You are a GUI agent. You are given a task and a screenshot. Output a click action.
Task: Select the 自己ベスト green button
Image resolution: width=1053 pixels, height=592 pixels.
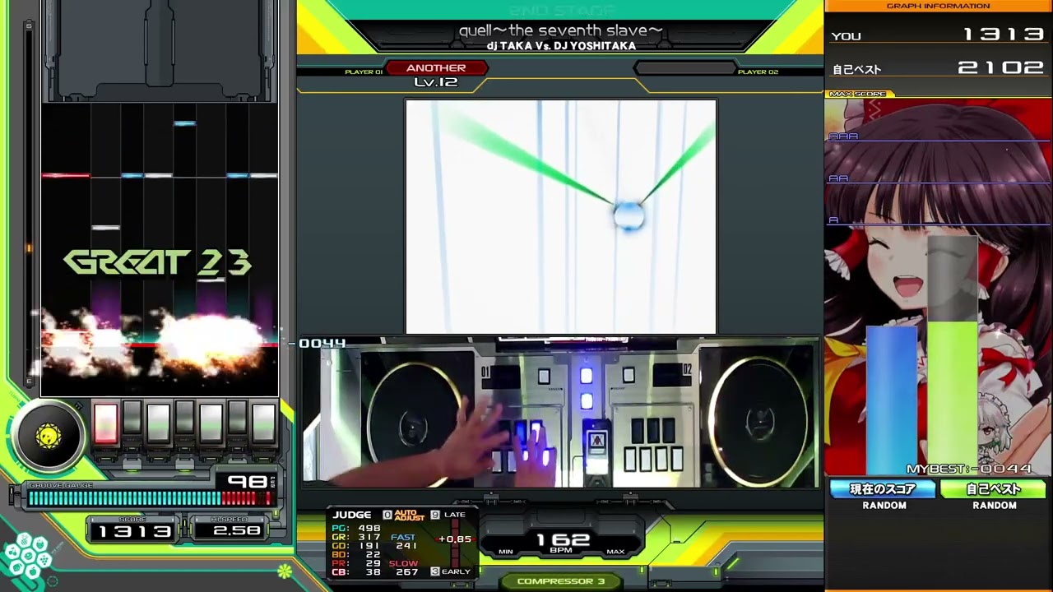[x=994, y=489]
